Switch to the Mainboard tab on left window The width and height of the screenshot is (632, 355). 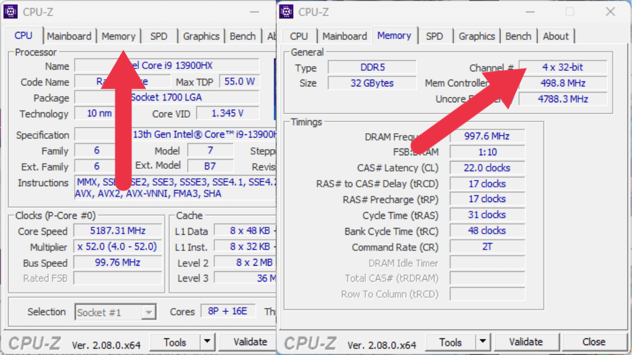coord(70,36)
